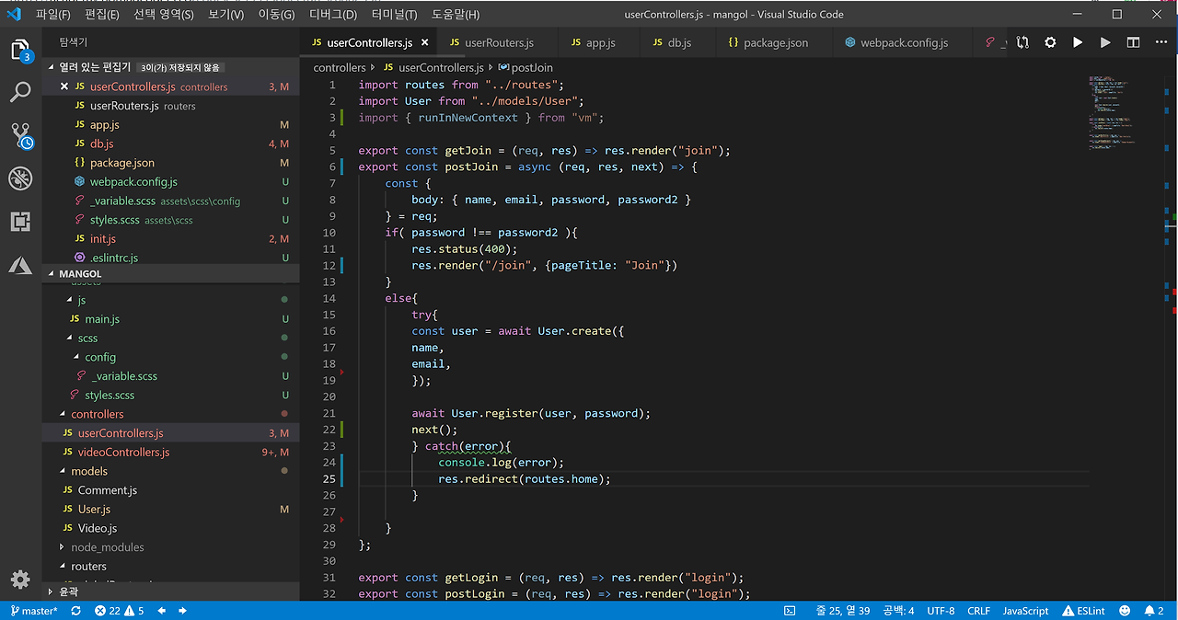This screenshot has width=1178, height=620.
Task: Click the split editor icon
Action: (1133, 42)
